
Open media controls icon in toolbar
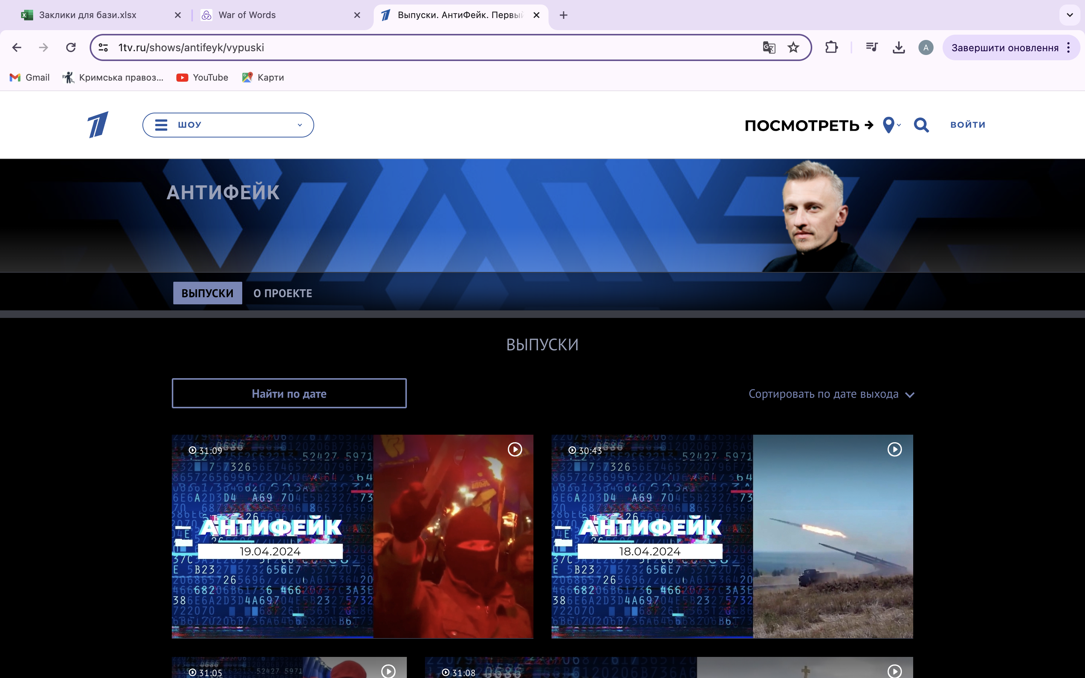click(872, 47)
